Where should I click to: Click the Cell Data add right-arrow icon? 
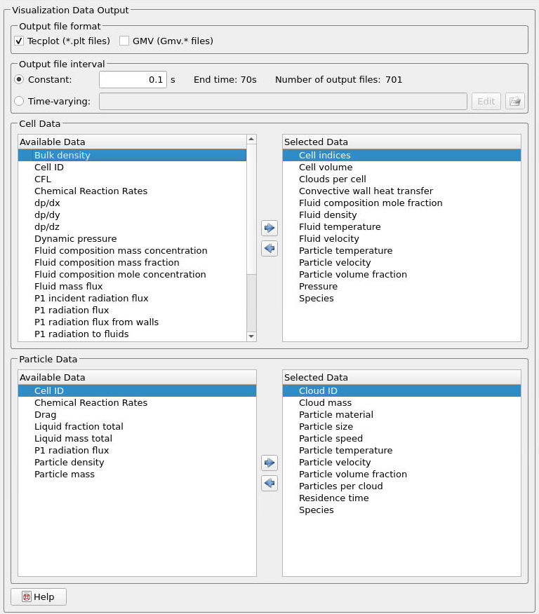(269, 228)
